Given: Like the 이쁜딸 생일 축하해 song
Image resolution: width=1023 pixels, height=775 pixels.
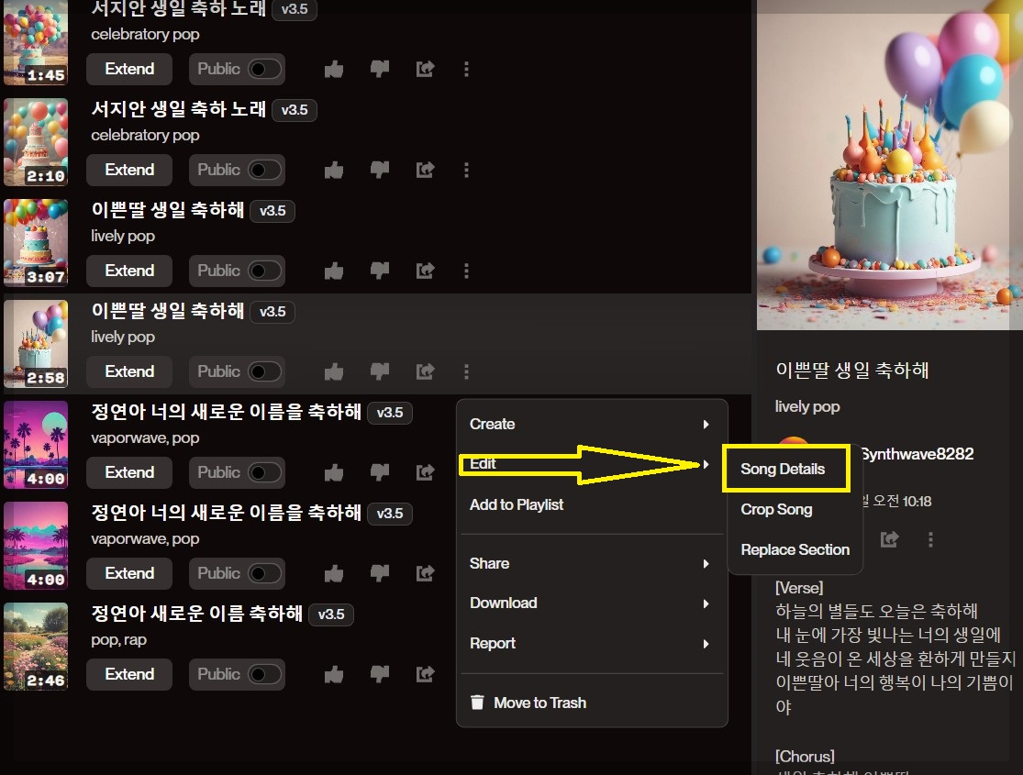Looking at the screenshot, I should point(333,271).
